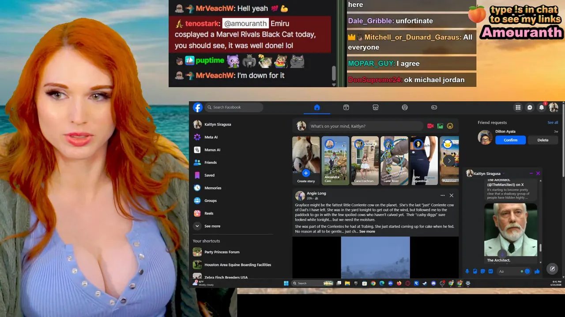Close the Kaitlyn Siragusa chat window
Viewport: 565px width, 317px height.
pos(538,173)
